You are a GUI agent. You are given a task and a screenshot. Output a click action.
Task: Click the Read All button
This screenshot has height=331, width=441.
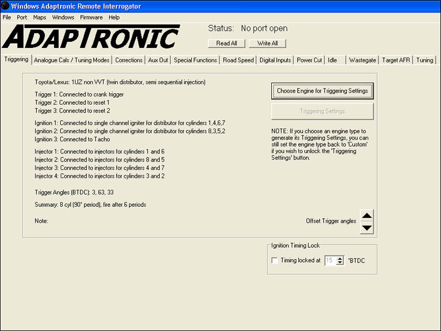pyautogui.click(x=227, y=44)
